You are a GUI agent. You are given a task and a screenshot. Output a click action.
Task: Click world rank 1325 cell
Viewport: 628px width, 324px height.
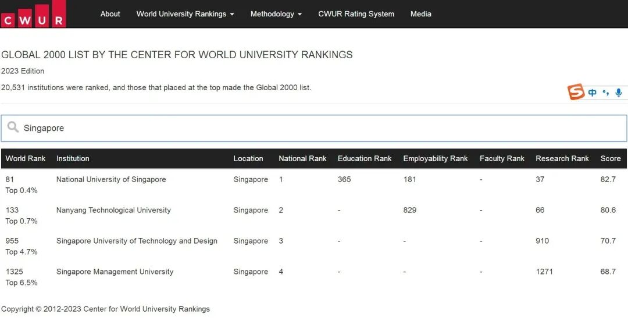click(x=14, y=272)
